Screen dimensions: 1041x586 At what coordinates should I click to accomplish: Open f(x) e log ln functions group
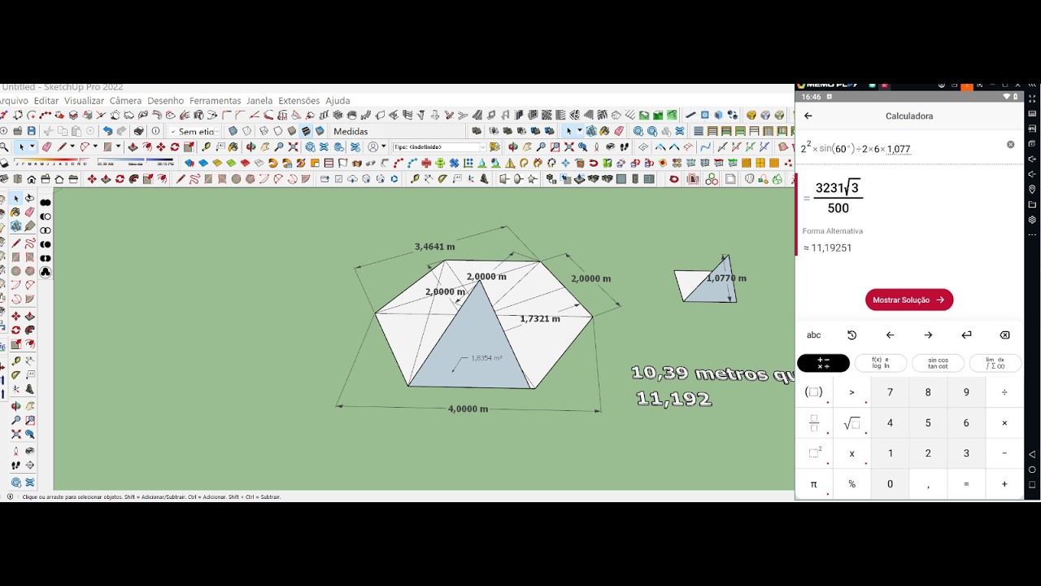pyautogui.click(x=880, y=363)
